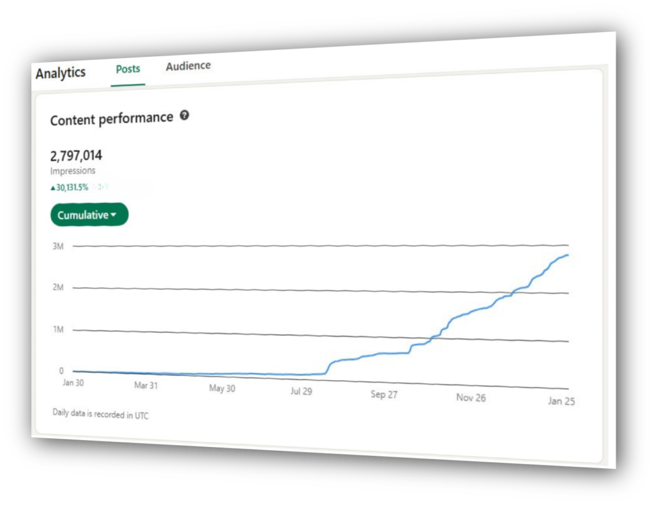Click the Jan 30 axis label
Viewport: 654px width, 507px height.
tap(73, 382)
